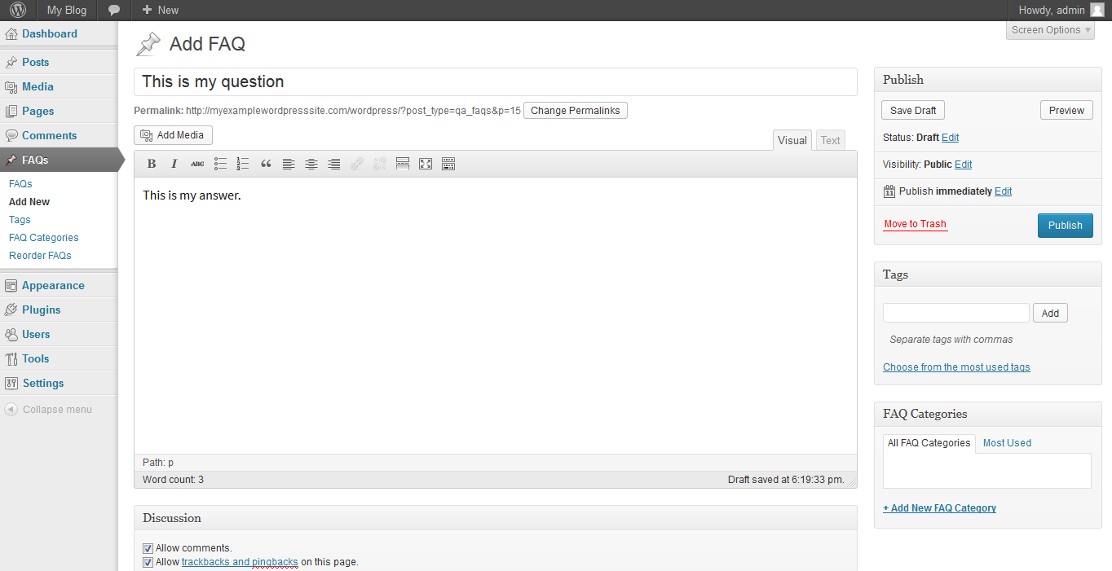The height and width of the screenshot is (571, 1112).
Task: Apply italic formatting in editor toolbar
Action: coord(174,164)
